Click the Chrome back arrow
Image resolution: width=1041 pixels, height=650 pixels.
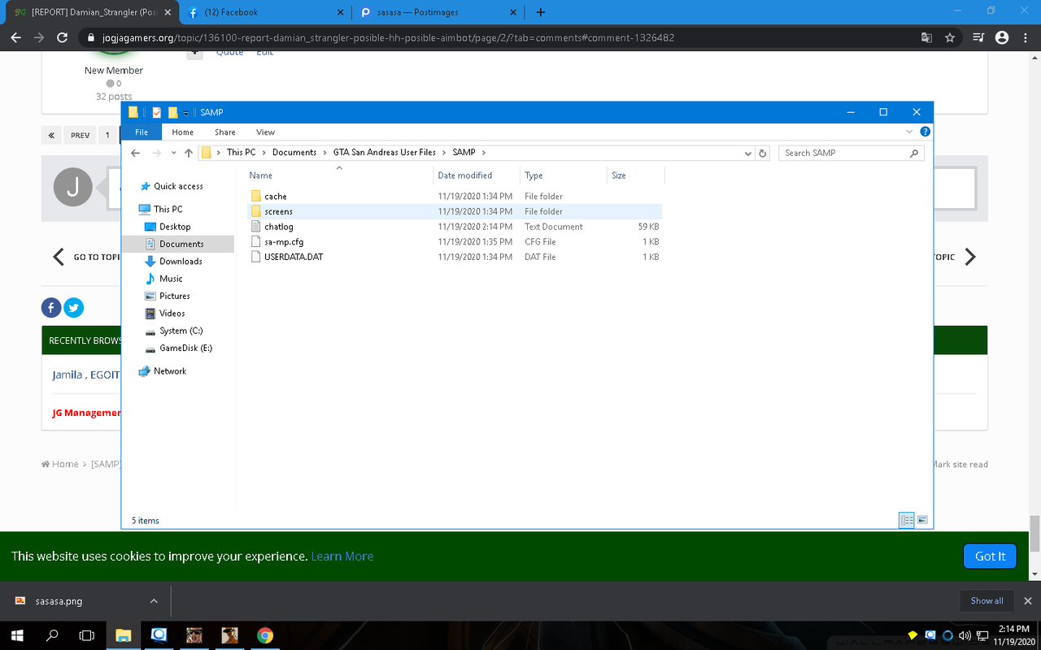(16, 37)
